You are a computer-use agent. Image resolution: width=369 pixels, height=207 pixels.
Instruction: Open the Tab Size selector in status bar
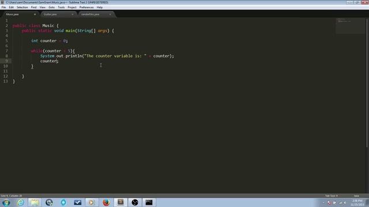coord(332,195)
